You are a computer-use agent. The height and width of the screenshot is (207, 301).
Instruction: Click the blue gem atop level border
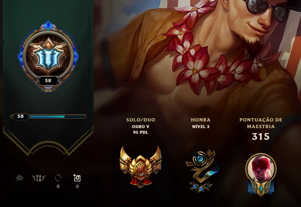(x=48, y=26)
